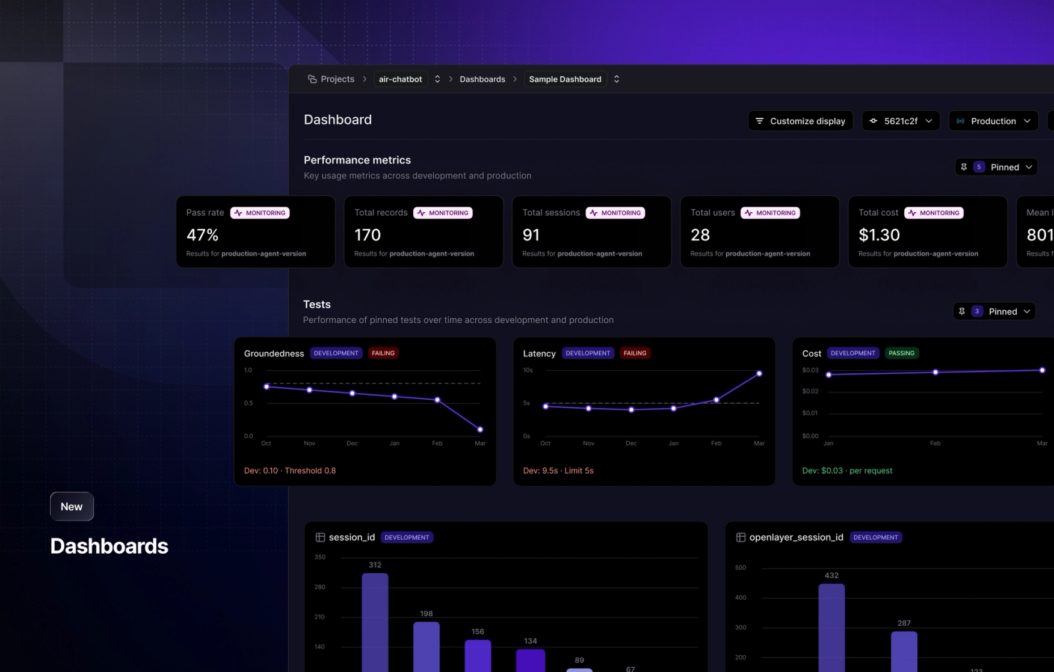1054x672 pixels.
Task: Click table icon beside openlayer_session_id
Action: coord(741,537)
